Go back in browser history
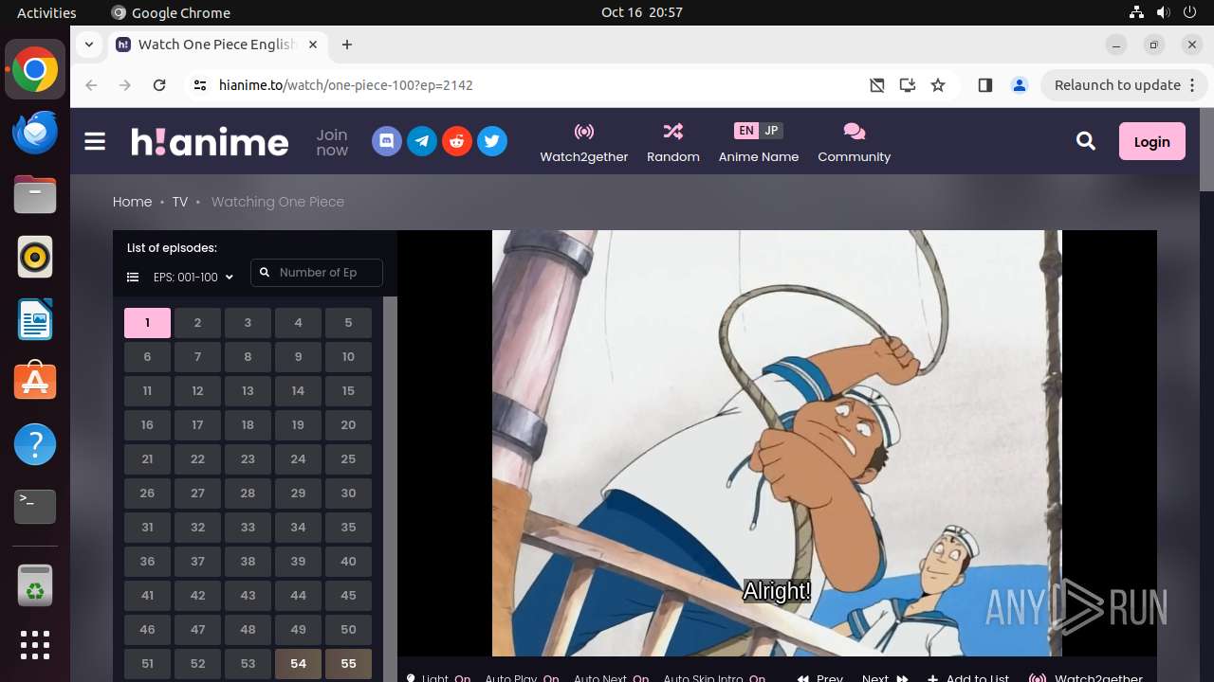The image size is (1214, 682). (91, 85)
